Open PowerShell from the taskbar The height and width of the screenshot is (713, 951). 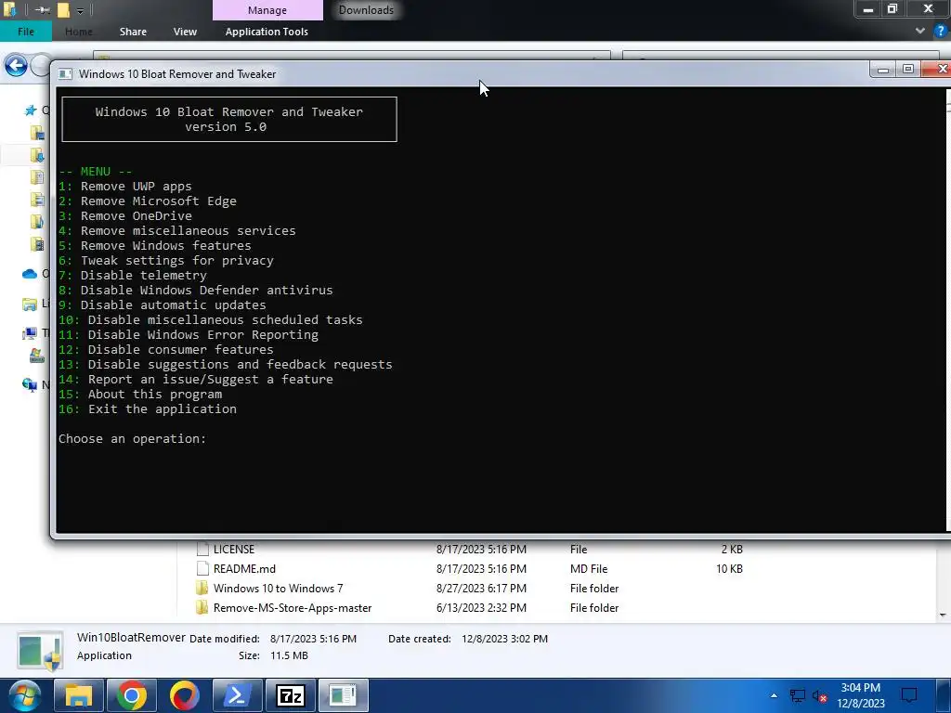pyautogui.click(x=237, y=695)
